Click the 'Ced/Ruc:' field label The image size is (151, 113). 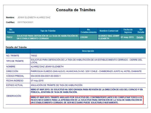point(10,22)
